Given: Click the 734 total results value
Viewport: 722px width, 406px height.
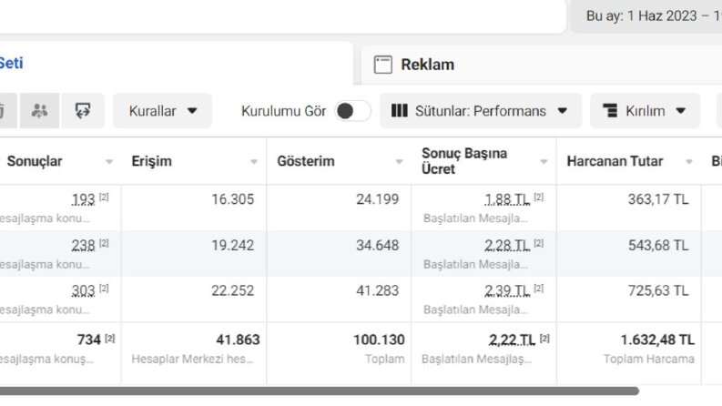Looking at the screenshot, I should pos(89,340).
